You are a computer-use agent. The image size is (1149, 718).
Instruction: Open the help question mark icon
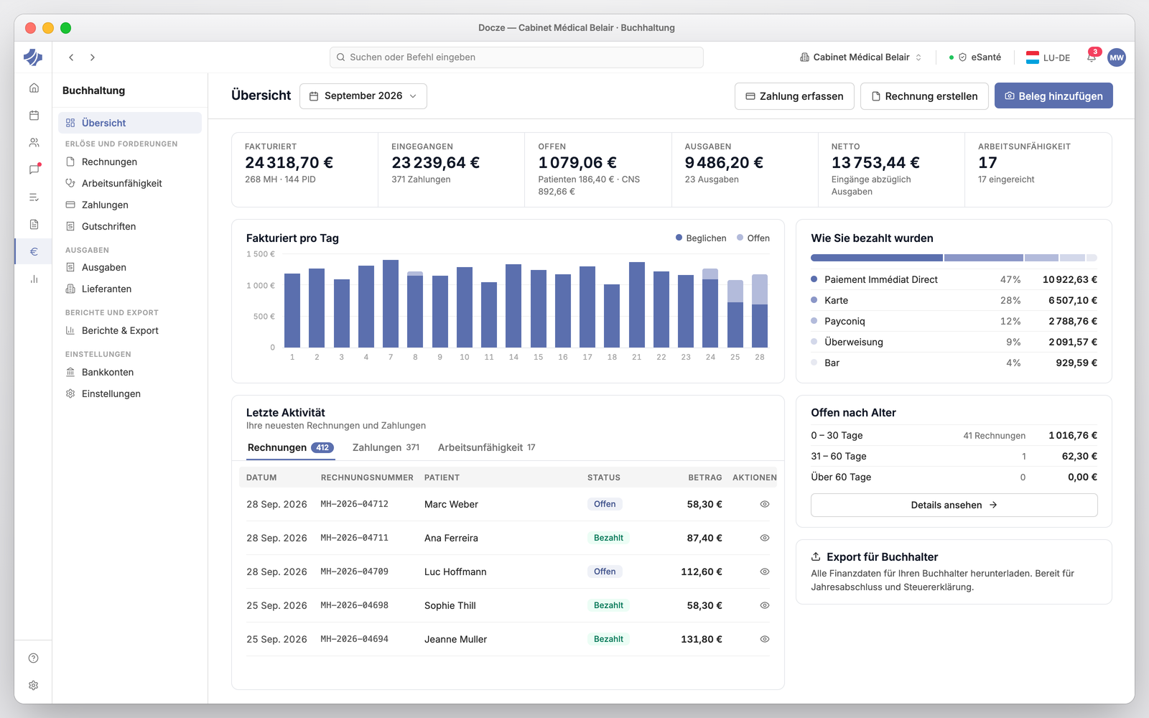(34, 658)
